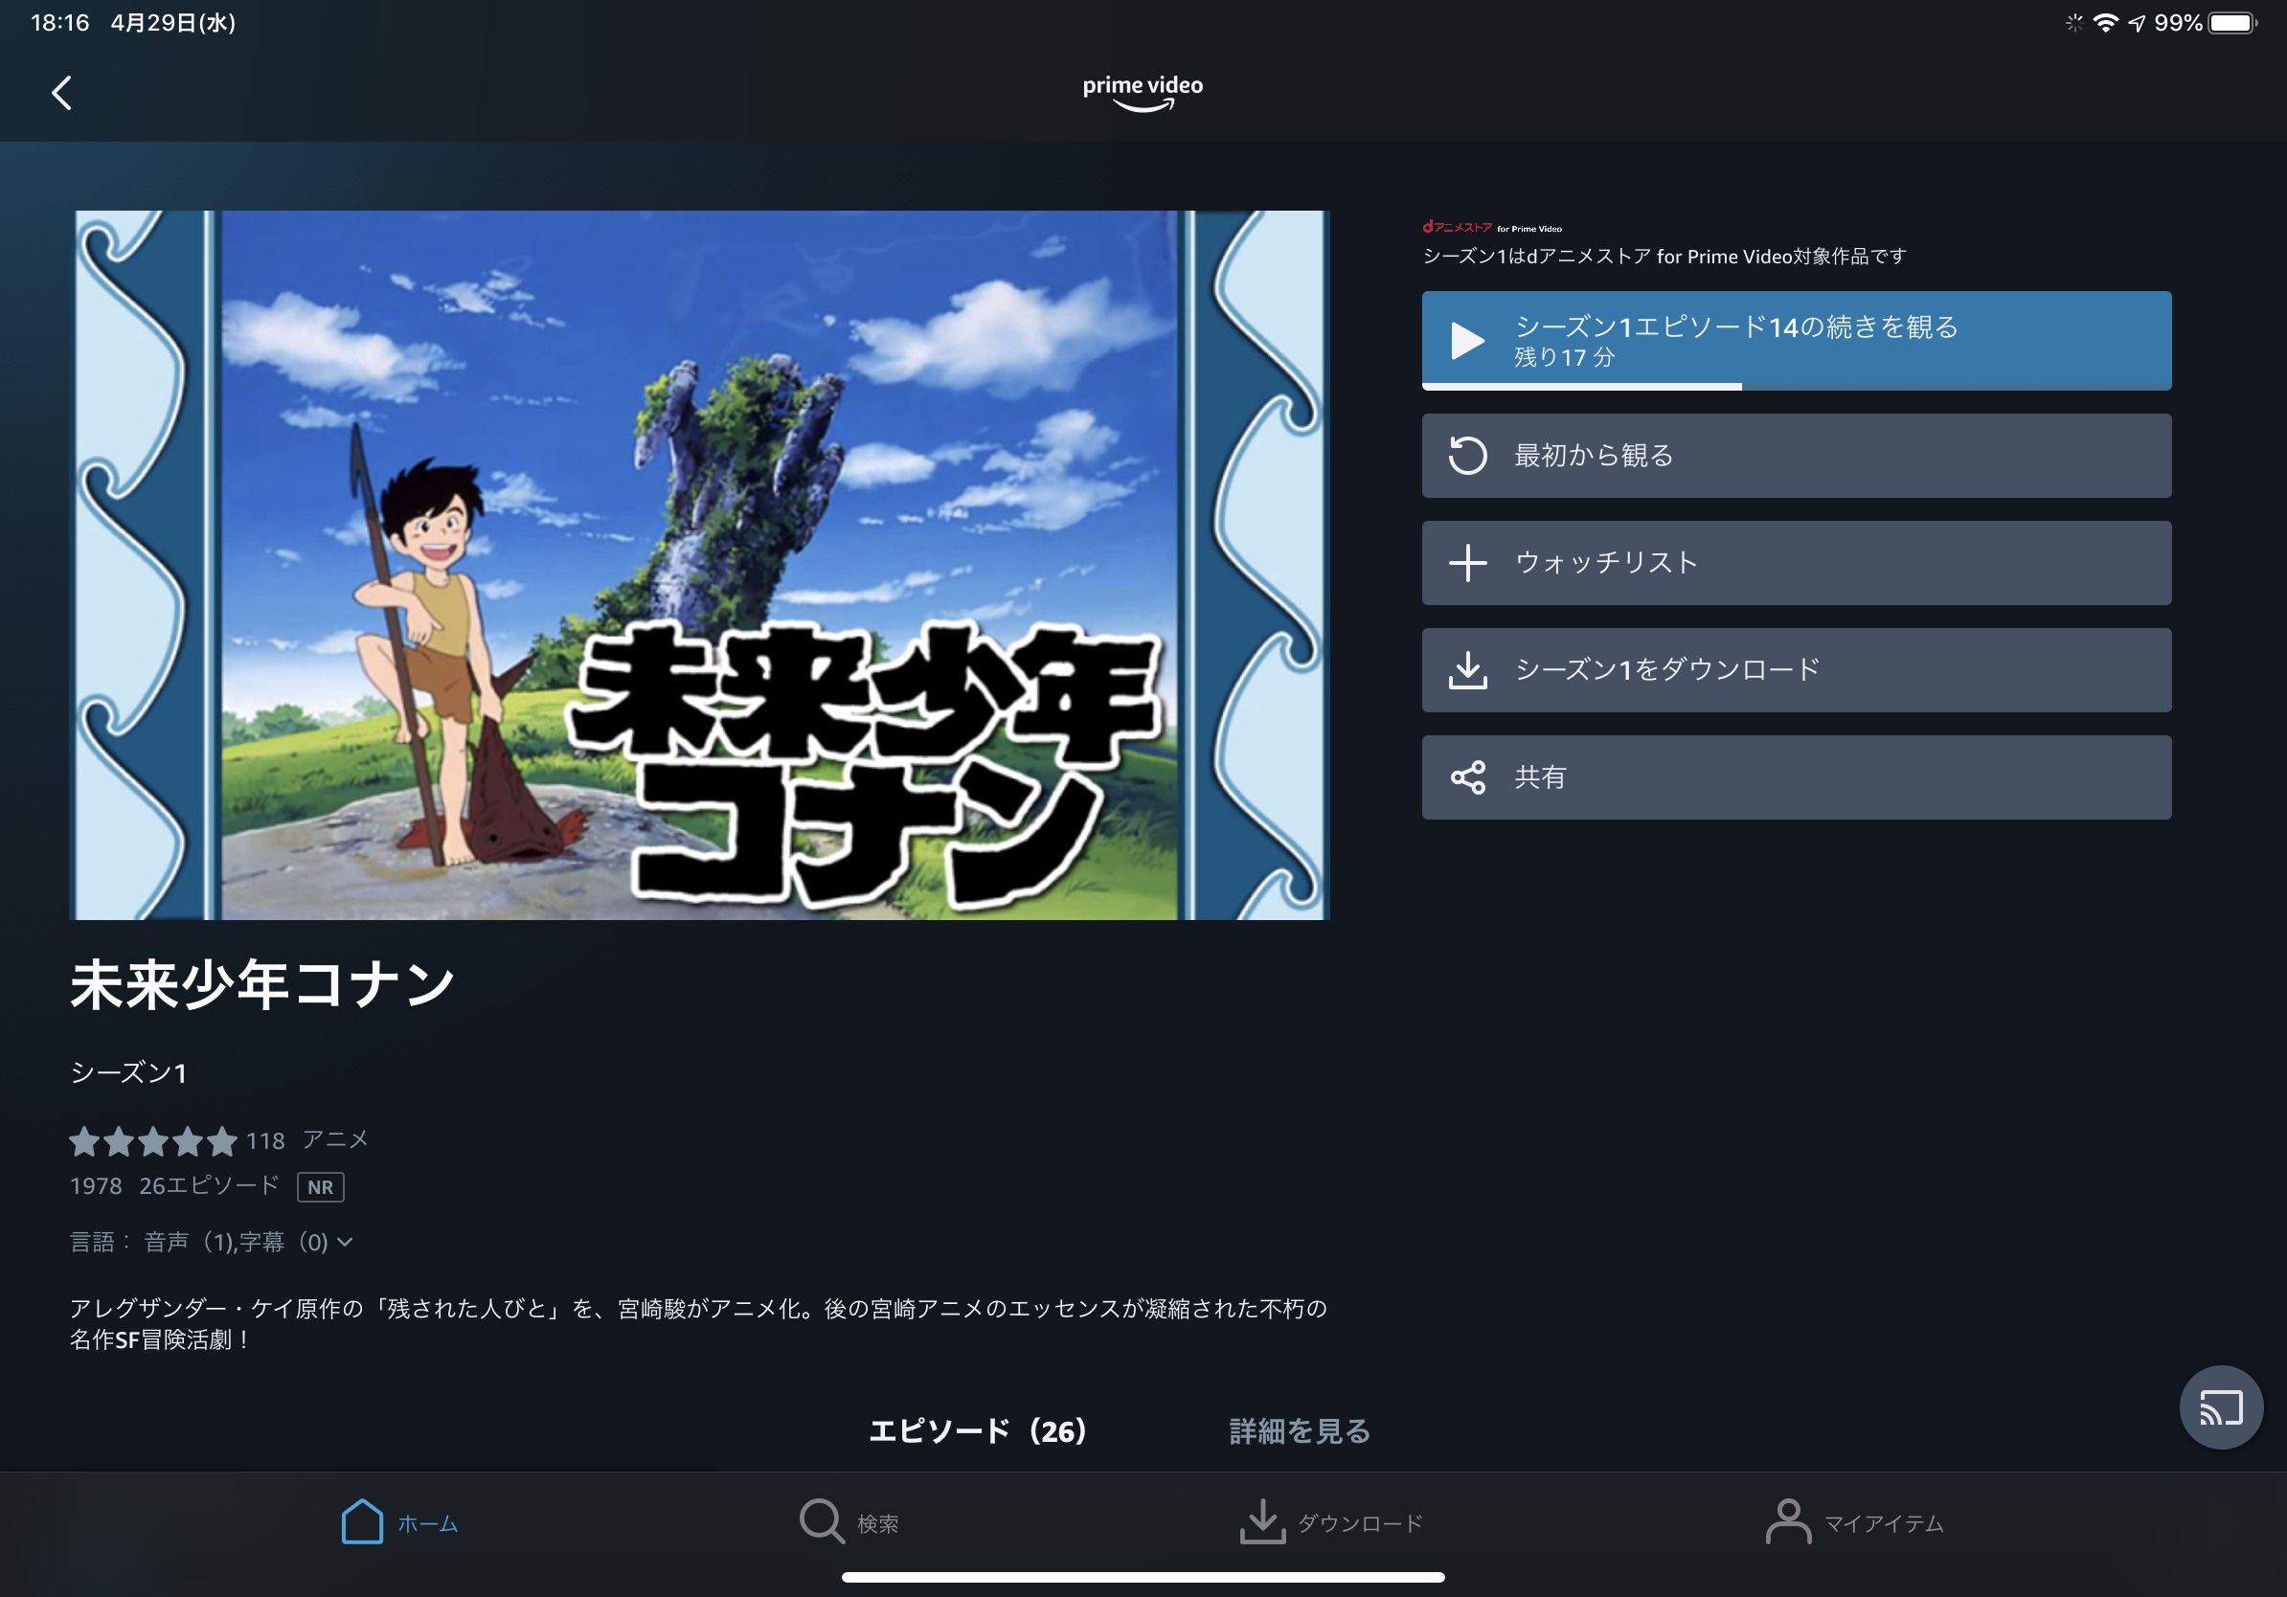Tap the download icon for season 1

[1467, 670]
